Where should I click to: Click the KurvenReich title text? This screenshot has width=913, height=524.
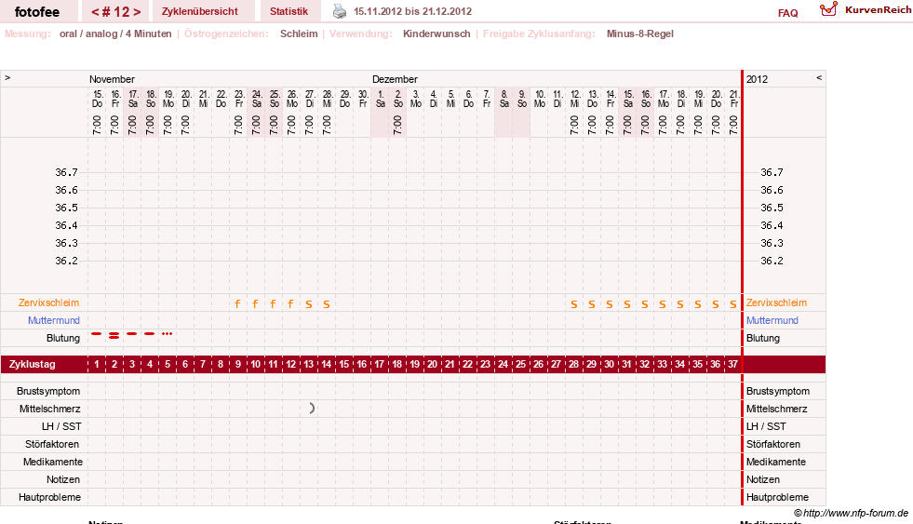878,10
